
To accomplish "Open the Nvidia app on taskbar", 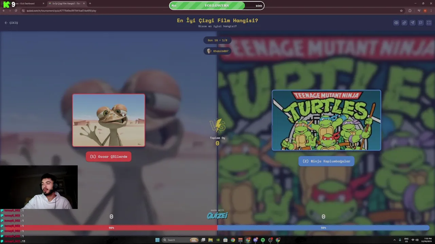I will (218, 240).
